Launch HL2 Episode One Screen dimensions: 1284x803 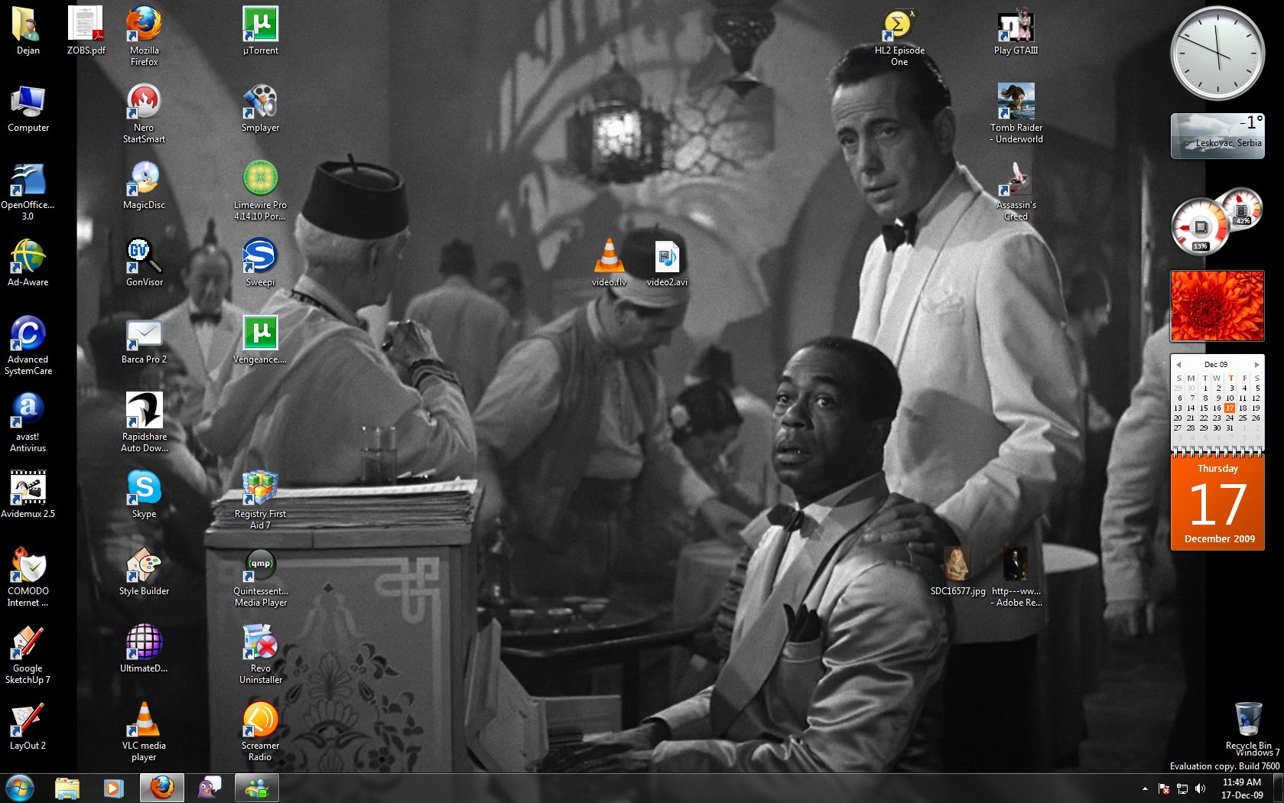pos(899,36)
